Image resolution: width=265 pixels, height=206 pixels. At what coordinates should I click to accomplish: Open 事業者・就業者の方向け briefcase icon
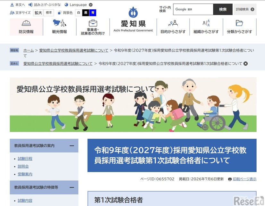pos(93,23)
